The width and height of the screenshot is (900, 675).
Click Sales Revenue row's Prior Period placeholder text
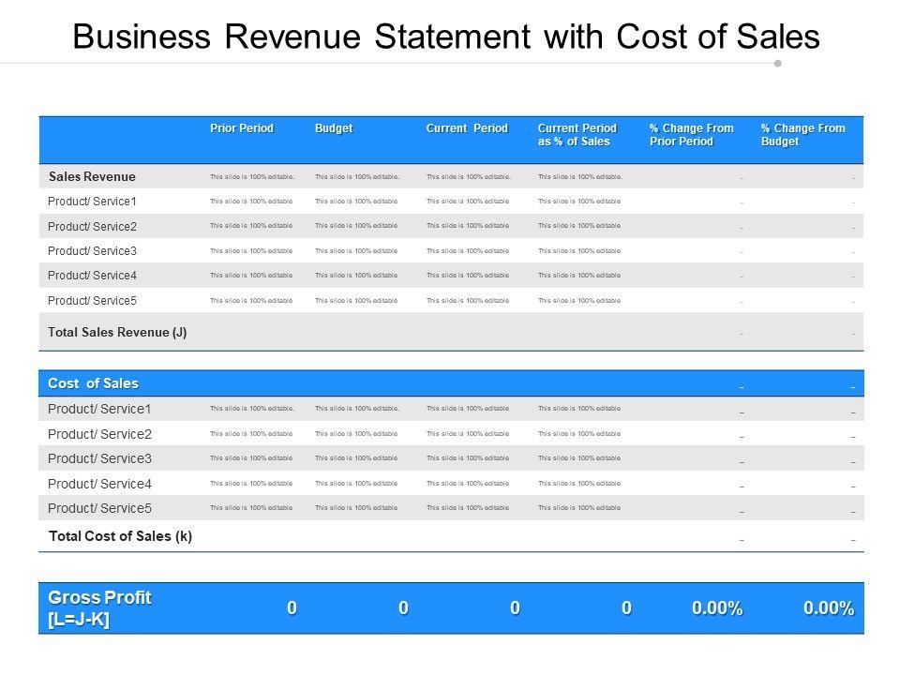[x=252, y=176]
